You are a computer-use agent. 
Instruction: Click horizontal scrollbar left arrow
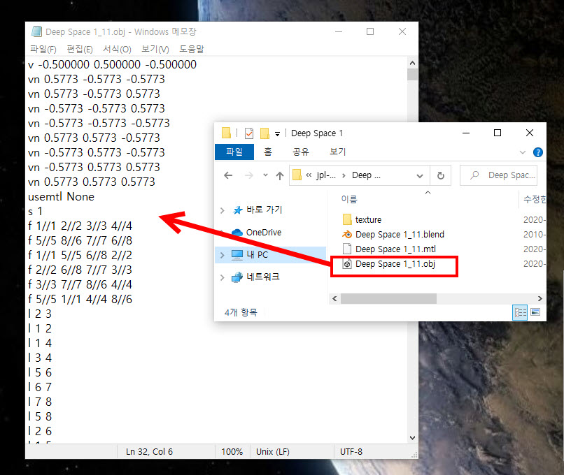(334, 299)
